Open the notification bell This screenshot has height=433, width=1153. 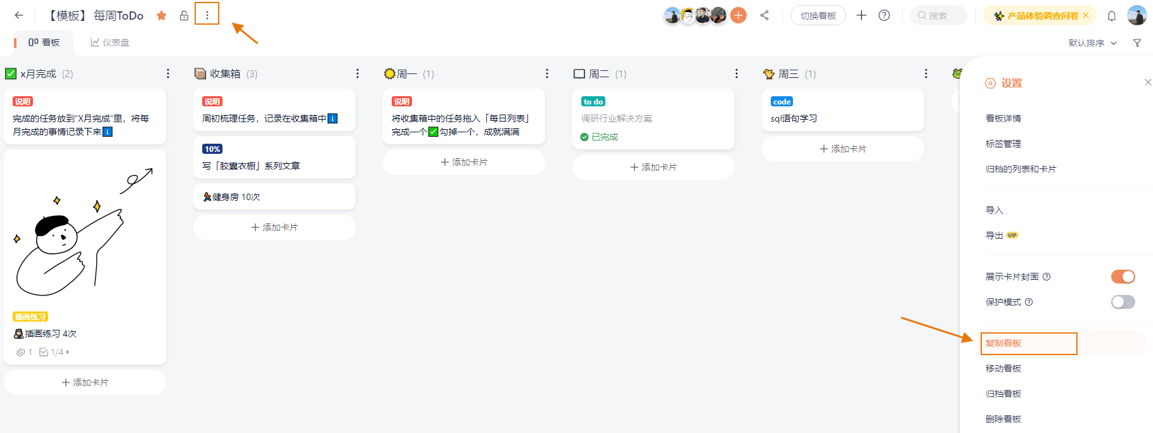pyautogui.click(x=1111, y=16)
